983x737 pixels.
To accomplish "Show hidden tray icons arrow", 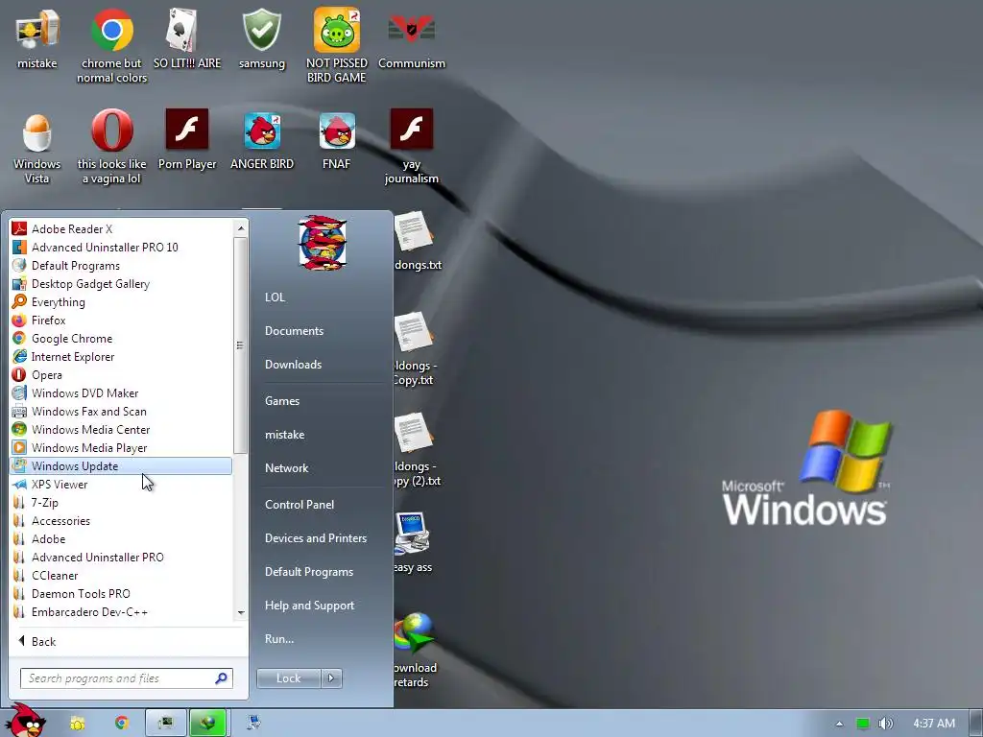I will 839,724.
